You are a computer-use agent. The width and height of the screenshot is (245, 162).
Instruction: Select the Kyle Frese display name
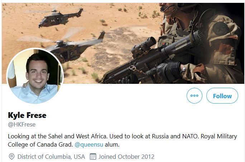tap(27, 115)
